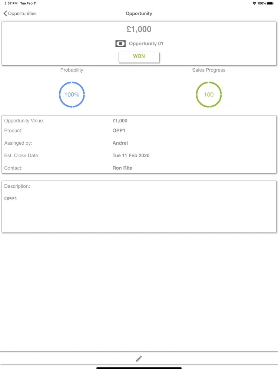Go back to Opportunities list
Viewport: 278px width, 371px height.
tap(20, 13)
